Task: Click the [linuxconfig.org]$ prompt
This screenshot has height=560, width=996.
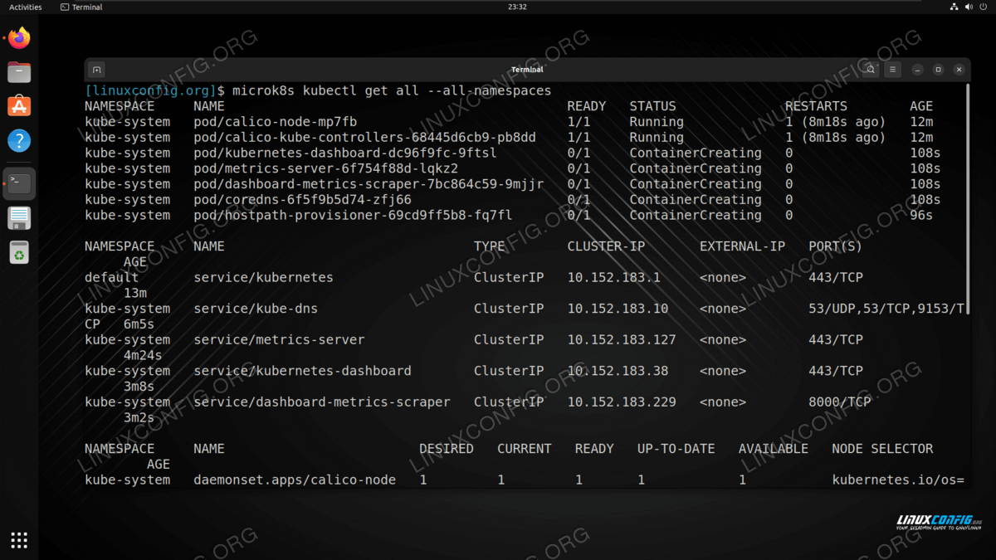Action: 155,90
